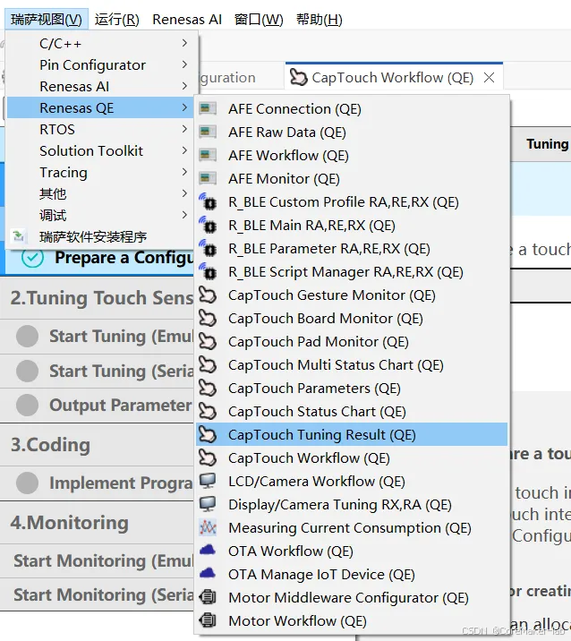
Task: Click the CapTouch Multi Status Chart icon
Action: (208, 364)
